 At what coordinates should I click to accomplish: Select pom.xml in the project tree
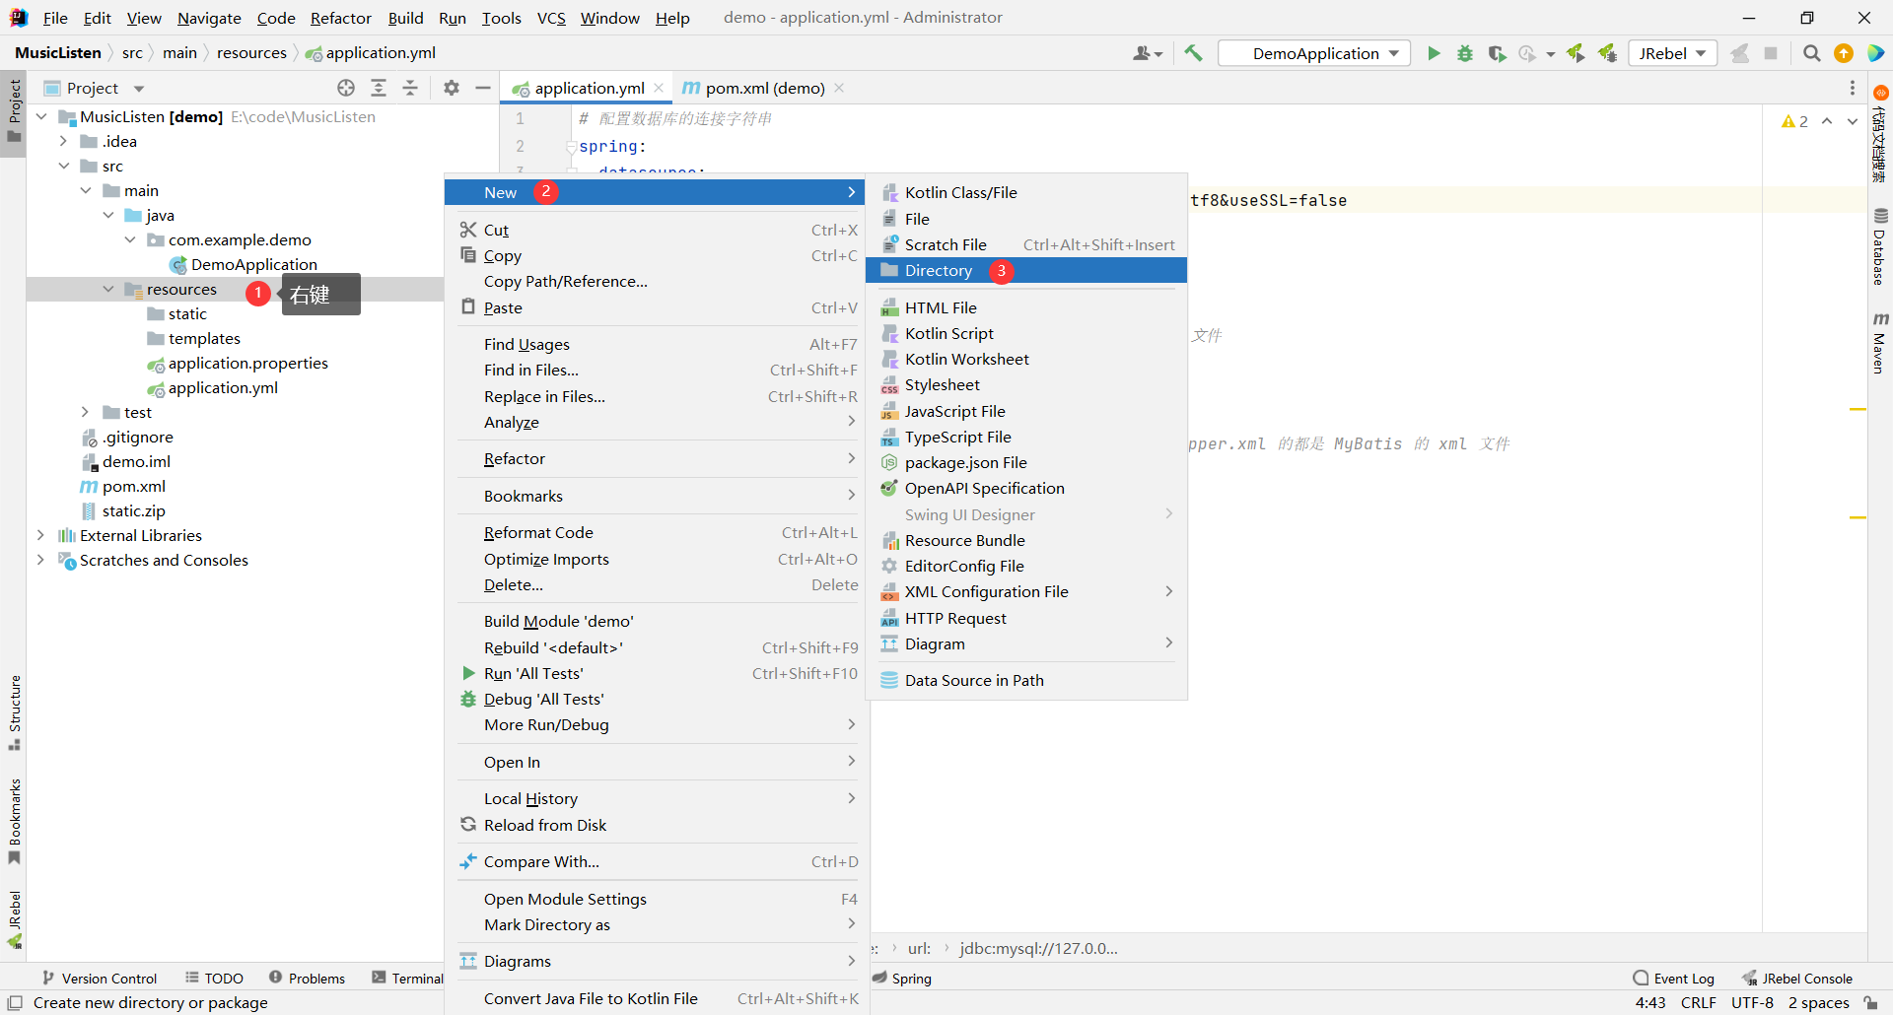[x=134, y=486]
